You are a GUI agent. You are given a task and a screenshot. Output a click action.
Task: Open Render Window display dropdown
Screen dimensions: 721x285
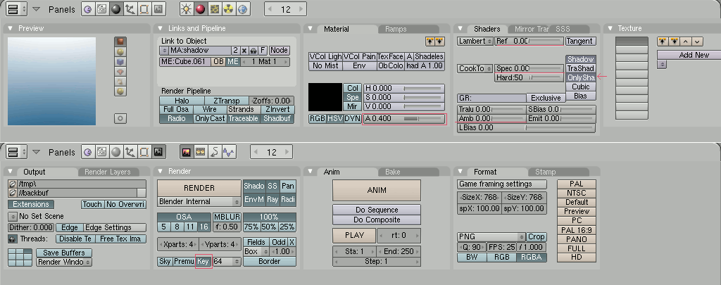pyautogui.click(x=64, y=262)
